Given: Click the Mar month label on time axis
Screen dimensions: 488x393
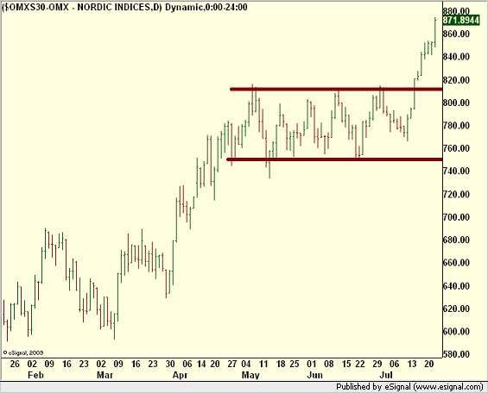Looking at the screenshot, I should (x=105, y=375).
